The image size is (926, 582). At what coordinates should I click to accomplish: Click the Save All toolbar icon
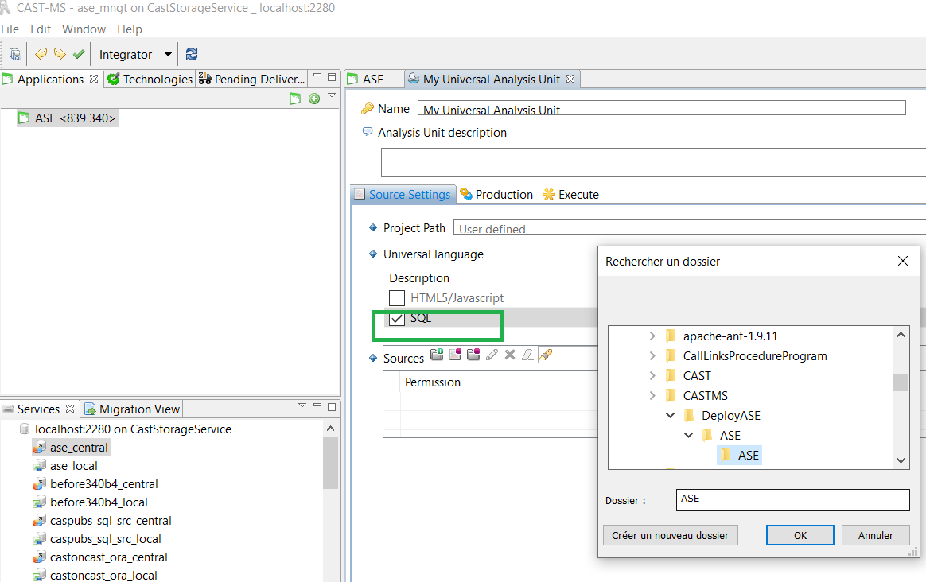coord(15,55)
